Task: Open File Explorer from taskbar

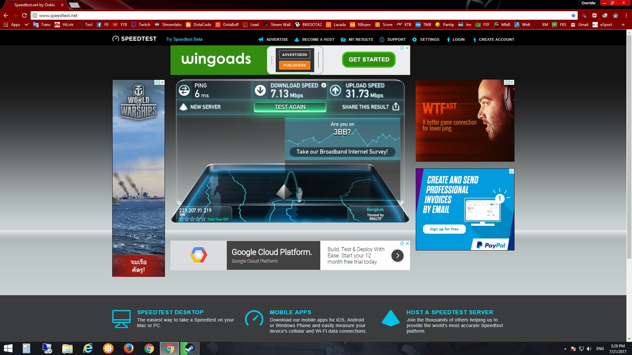Action: pos(67,348)
